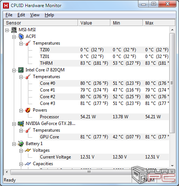Viewport: 179px width, 186px height.
Task: Select the Intel Core i7 820QM label
Action: 45,70
